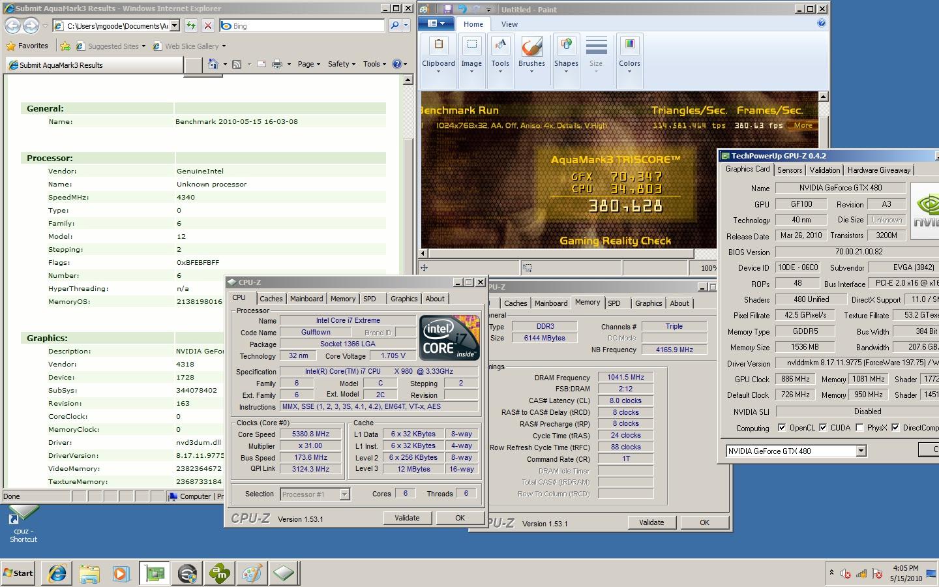Click the volume icon in system tray
939x587 pixels.
846,574
